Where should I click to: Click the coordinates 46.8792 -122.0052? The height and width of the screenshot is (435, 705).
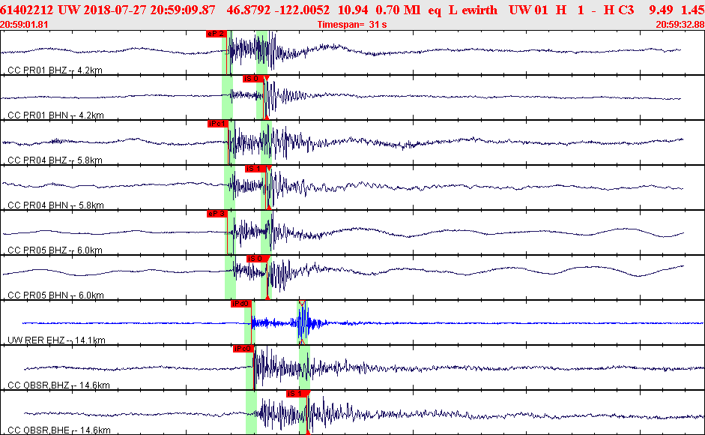(278, 10)
